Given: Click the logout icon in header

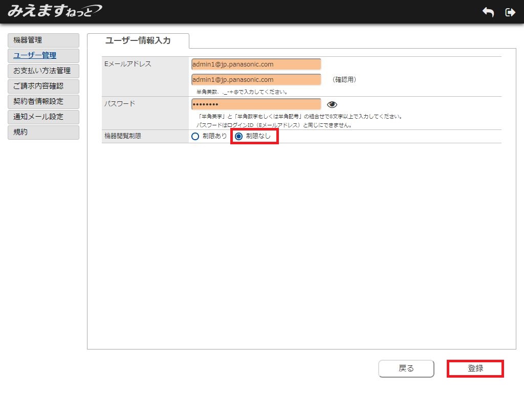Looking at the screenshot, I should click(510, 12).
